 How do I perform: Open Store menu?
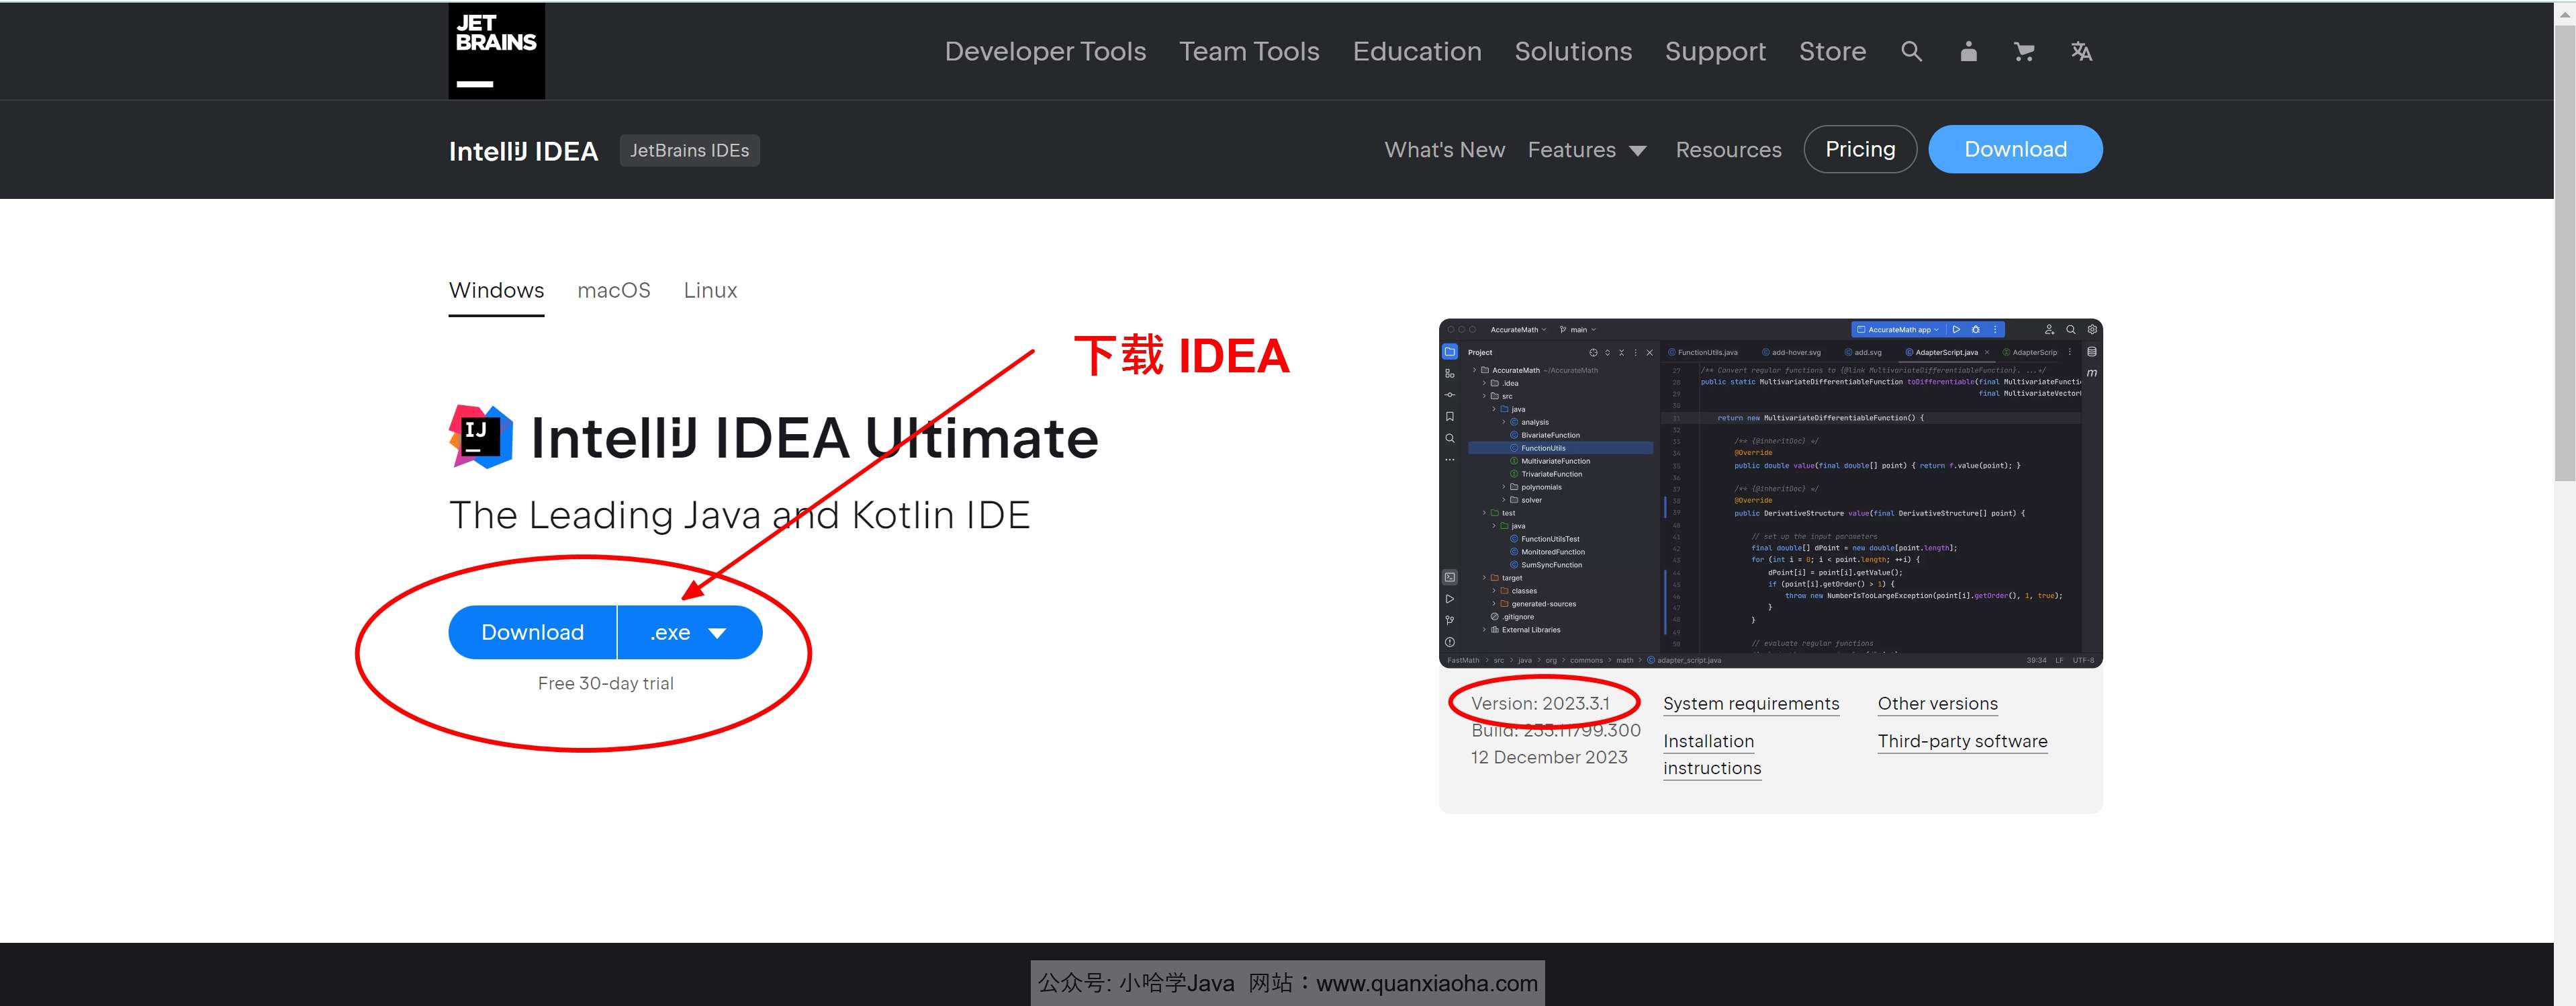tap(1832, 51)
